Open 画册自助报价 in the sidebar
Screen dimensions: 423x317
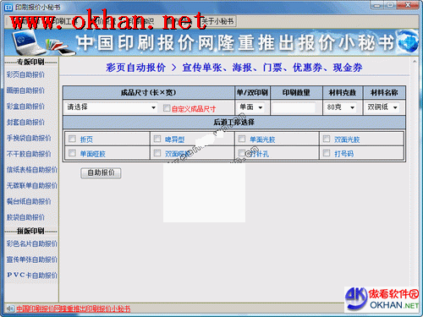[x=25, y=90]
